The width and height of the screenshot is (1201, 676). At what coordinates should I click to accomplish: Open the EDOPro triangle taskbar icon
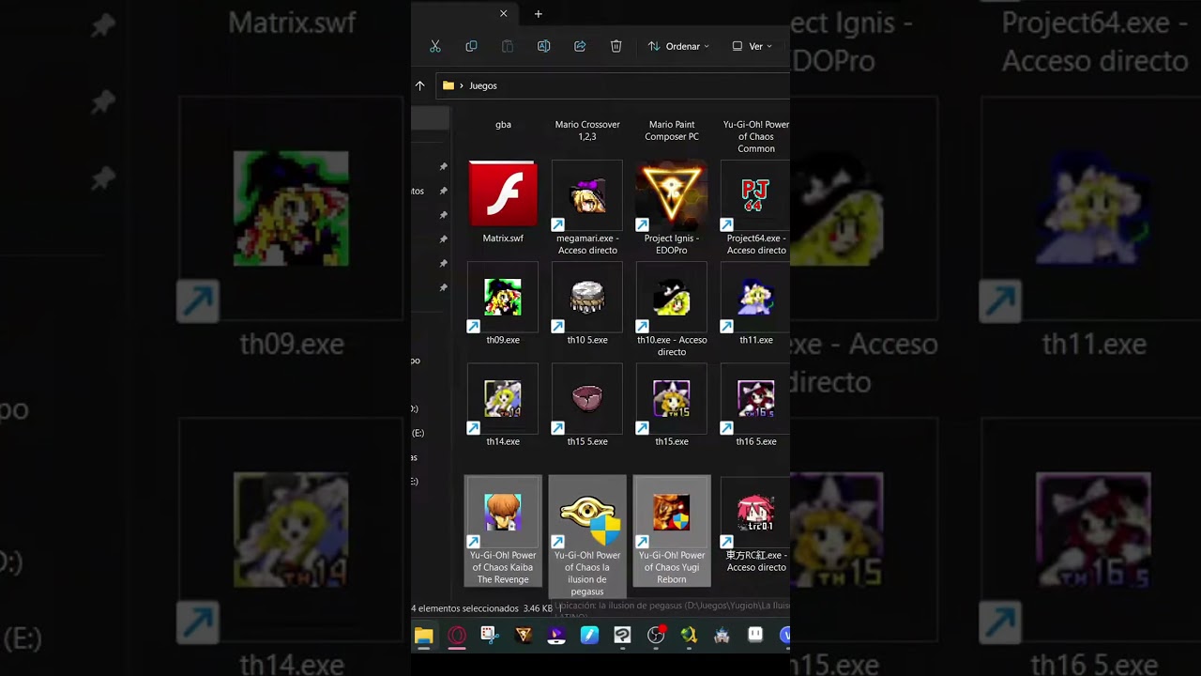(524, 636)
